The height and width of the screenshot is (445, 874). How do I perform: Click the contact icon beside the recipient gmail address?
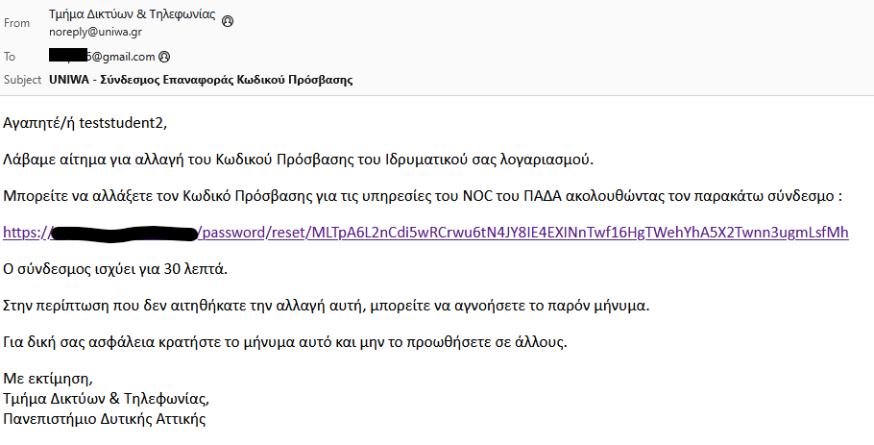point(164,57)
